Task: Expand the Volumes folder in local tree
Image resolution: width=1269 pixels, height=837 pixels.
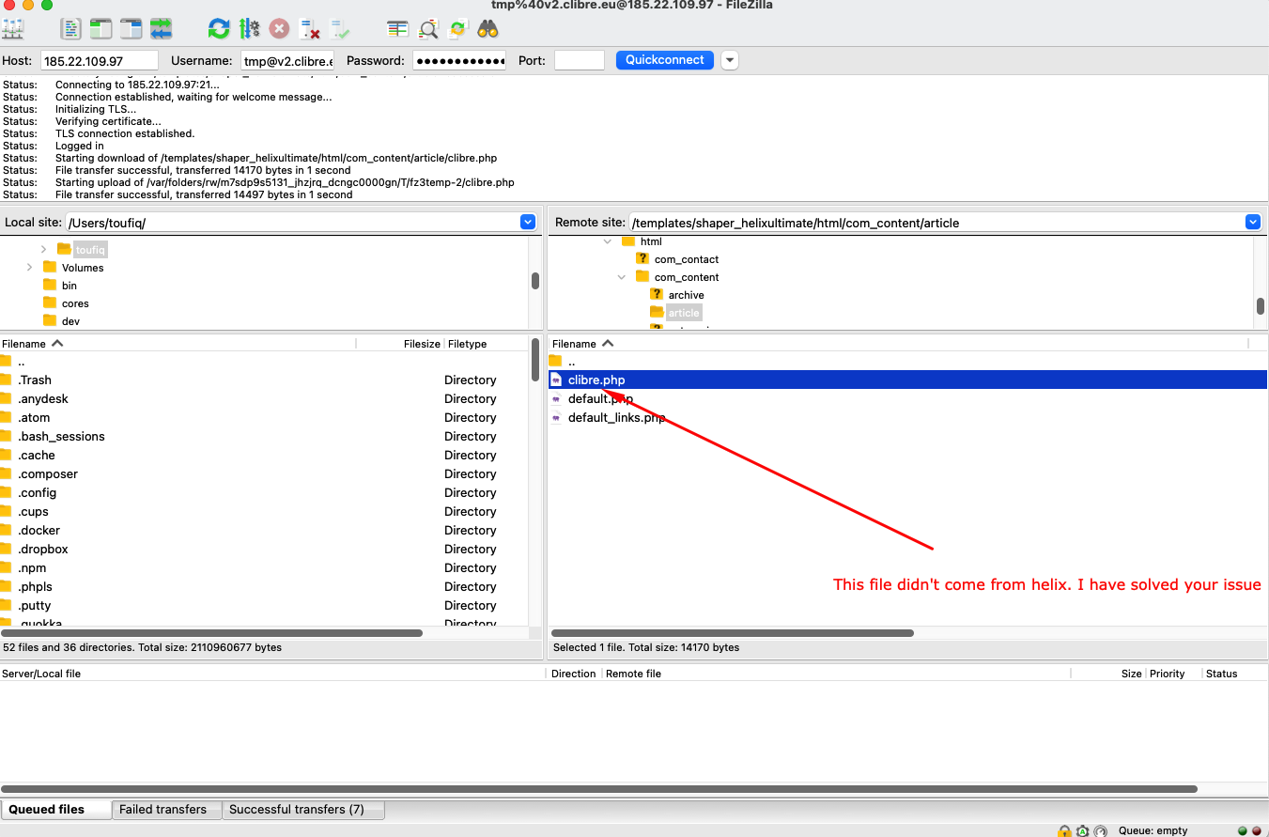Action: tap(30, 268)
